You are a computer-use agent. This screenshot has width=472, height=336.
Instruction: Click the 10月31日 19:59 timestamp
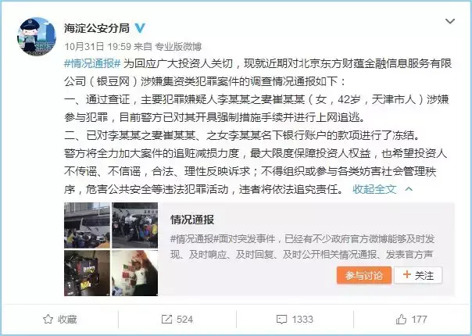click(98, 46)
